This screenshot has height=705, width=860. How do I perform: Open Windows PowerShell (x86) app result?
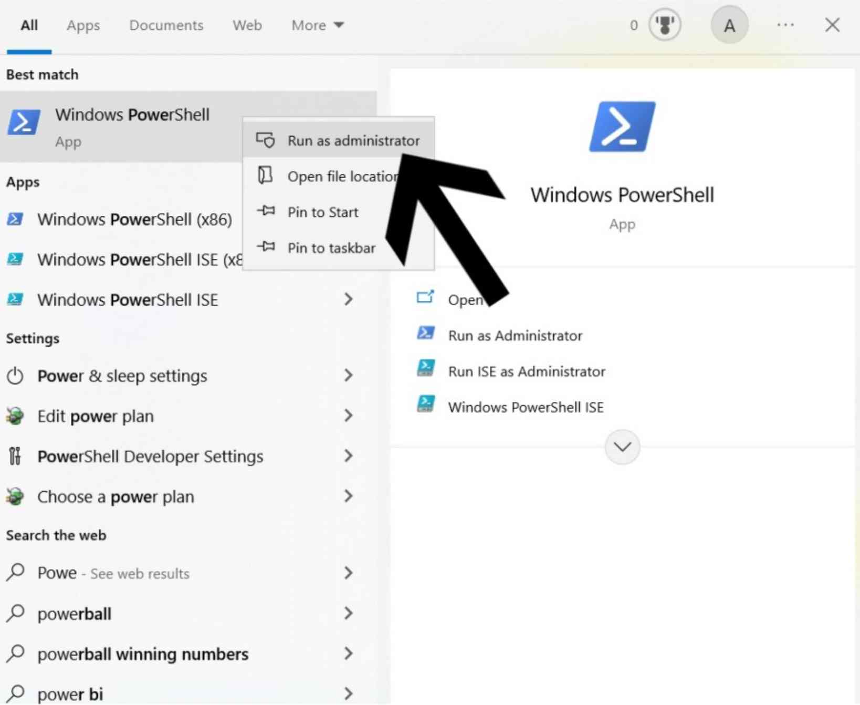134,219
